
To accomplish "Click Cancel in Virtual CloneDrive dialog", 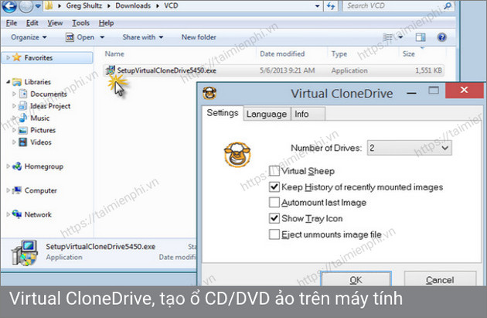I will [x=440, y=279].
